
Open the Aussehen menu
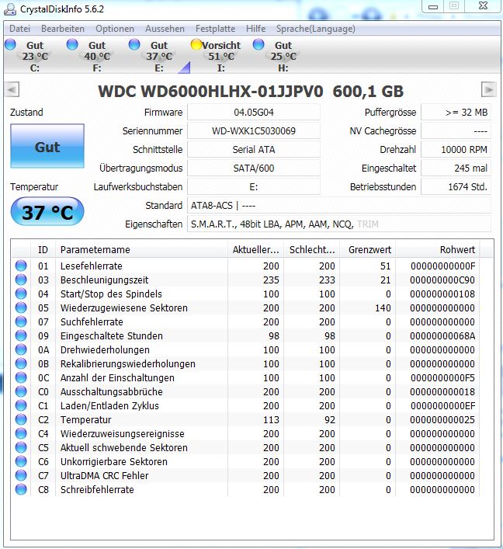(165, 29)
